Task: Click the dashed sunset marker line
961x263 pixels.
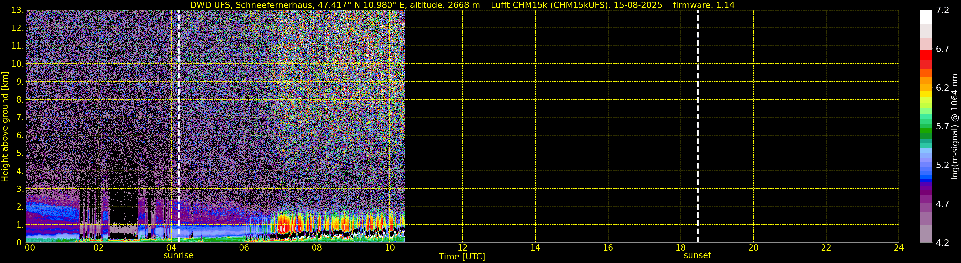Action: (698, 126)
